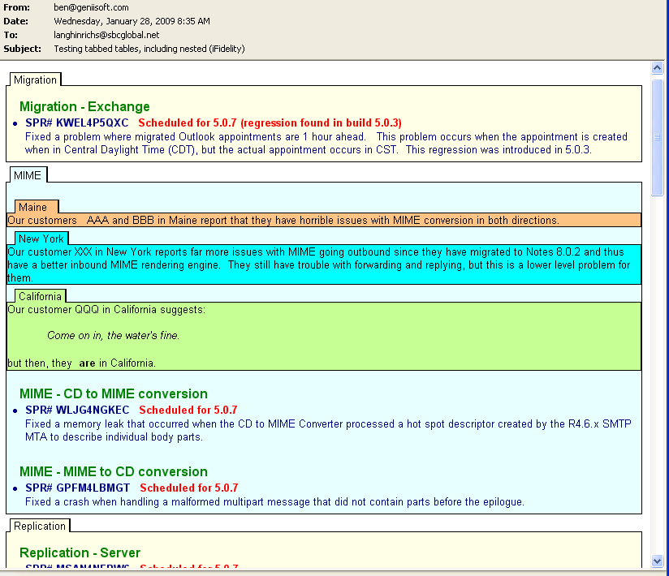Viewport: 669px width, 576px height.
Task: Click the MIME - CD to MIME conversion heading
Action: (x=114, y=393)
